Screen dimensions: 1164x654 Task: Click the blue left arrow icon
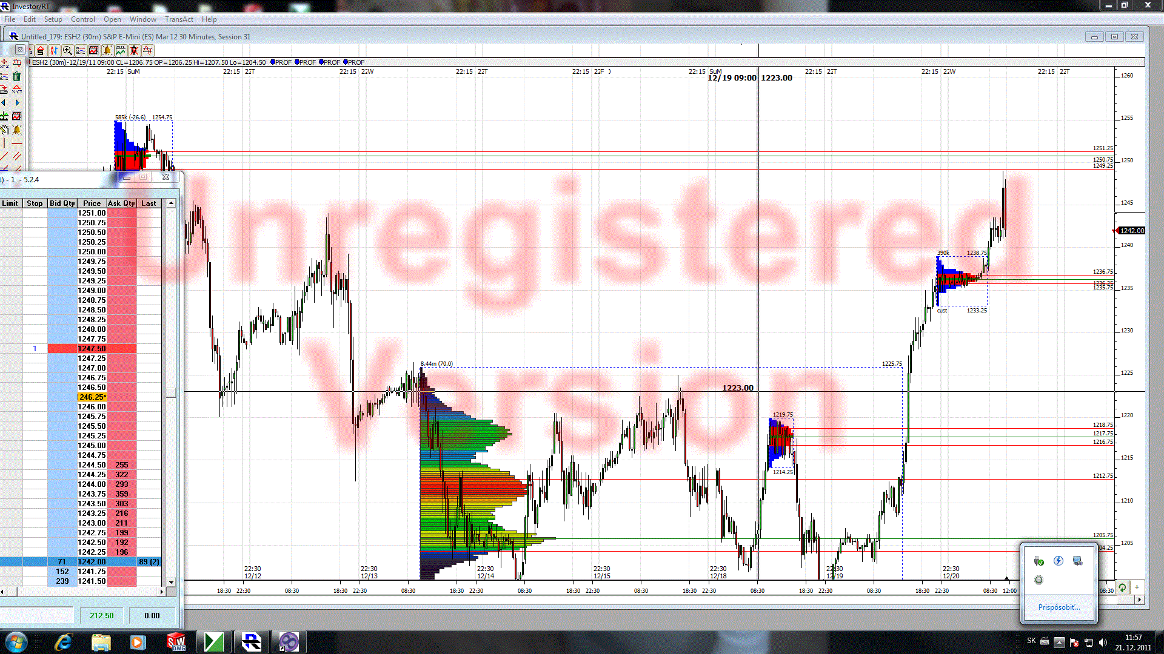(x=4, y=103)
